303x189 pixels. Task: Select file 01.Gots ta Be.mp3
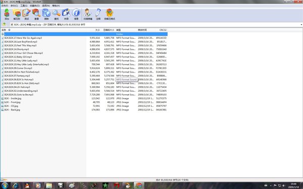click(19, 95)
